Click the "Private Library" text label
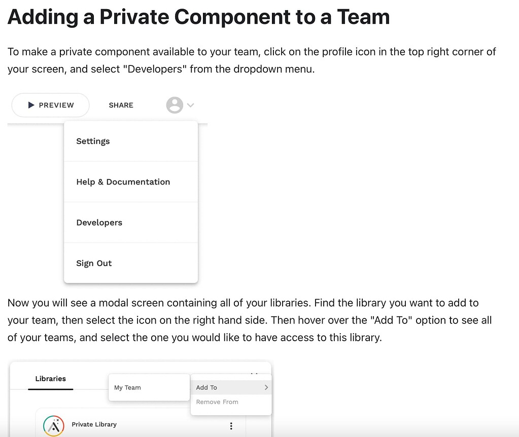 [x=94, y=425]
